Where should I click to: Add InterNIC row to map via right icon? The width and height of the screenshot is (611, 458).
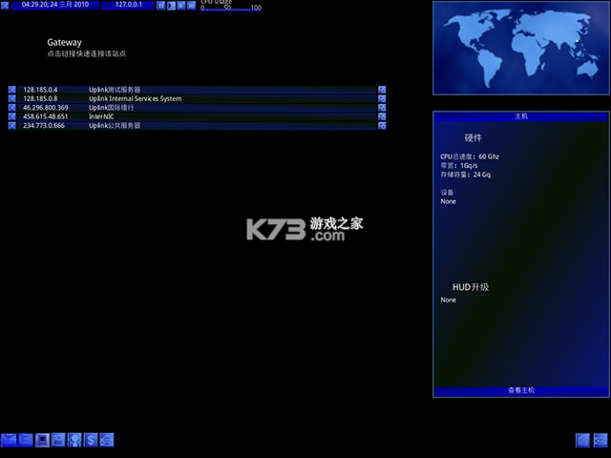click(x=382, y=116)
